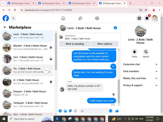Image resolution: width=163 pixels, height=122 pixels.
Task: Open the Chrome profile icon
Action: pos(154,10)
